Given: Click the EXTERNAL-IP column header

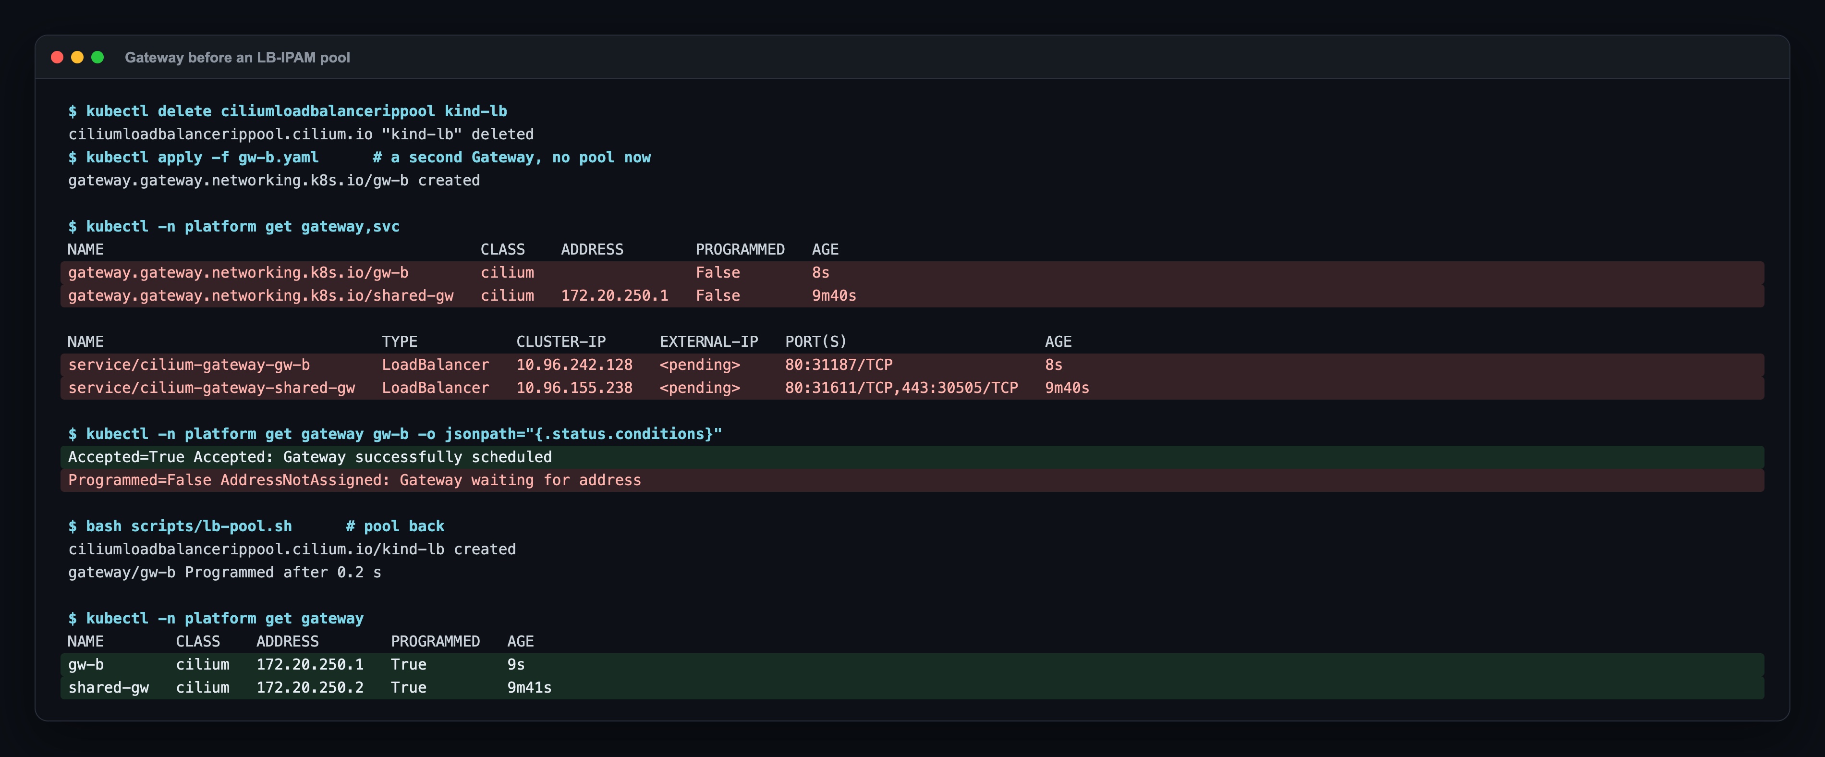Looking at the screenshot, I should click(x=708, y=342).
